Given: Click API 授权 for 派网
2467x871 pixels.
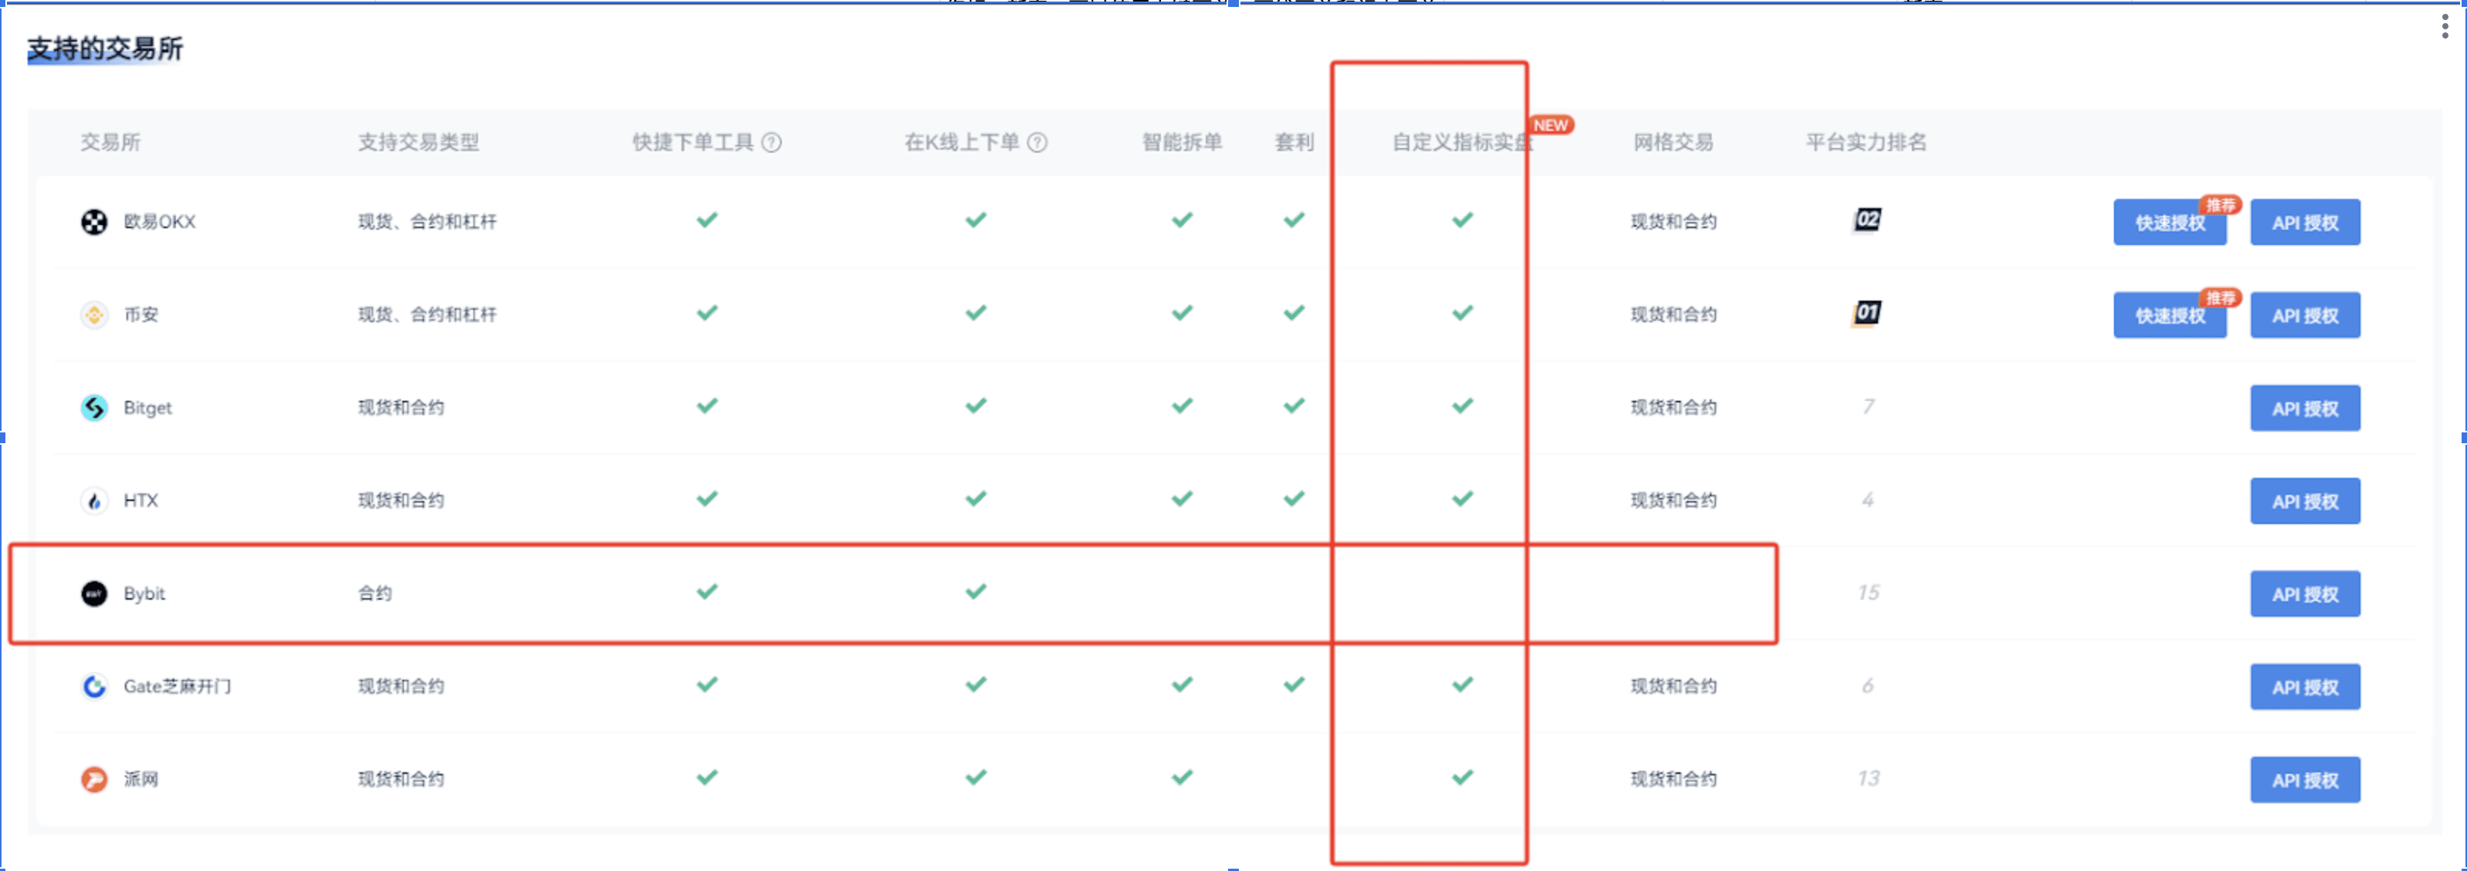Looking at the screenshot, I should tap(2305, 780).
